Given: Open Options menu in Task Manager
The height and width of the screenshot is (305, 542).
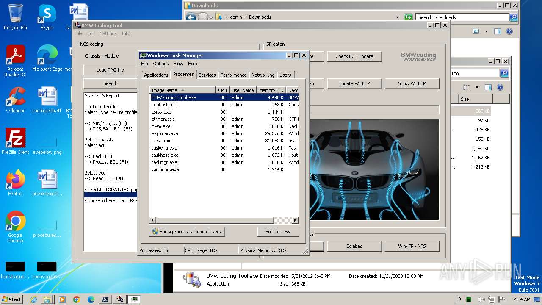Looking at the screenshot, I should [x=160, y=64].
